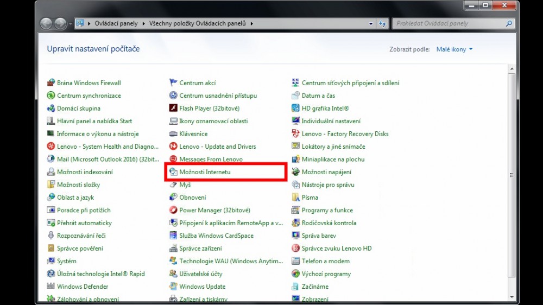Image resolution: width=543 pixels, height=305 pixels.
Task: Click the Centrum akcí flag icon
Action: pos(173,83)
